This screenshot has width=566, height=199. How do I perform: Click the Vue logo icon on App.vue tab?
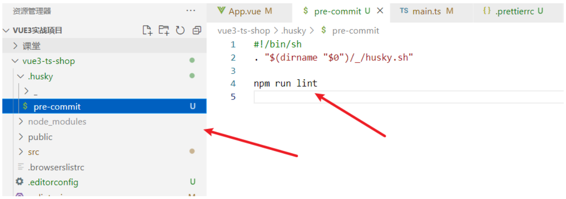click(x=222, y=11)
